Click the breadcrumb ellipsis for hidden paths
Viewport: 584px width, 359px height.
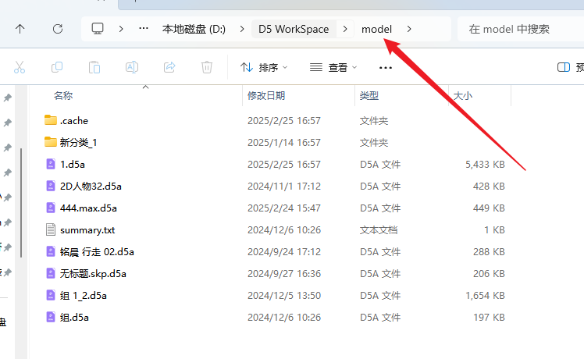click(x=144, y=29)
